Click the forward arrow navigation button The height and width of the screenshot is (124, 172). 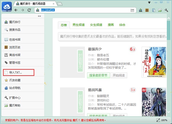pyautogui.click(x=23, y=10)
